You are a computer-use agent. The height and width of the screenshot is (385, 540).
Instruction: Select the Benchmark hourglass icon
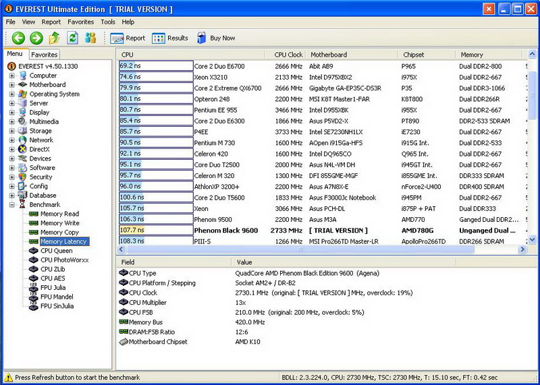23,205
